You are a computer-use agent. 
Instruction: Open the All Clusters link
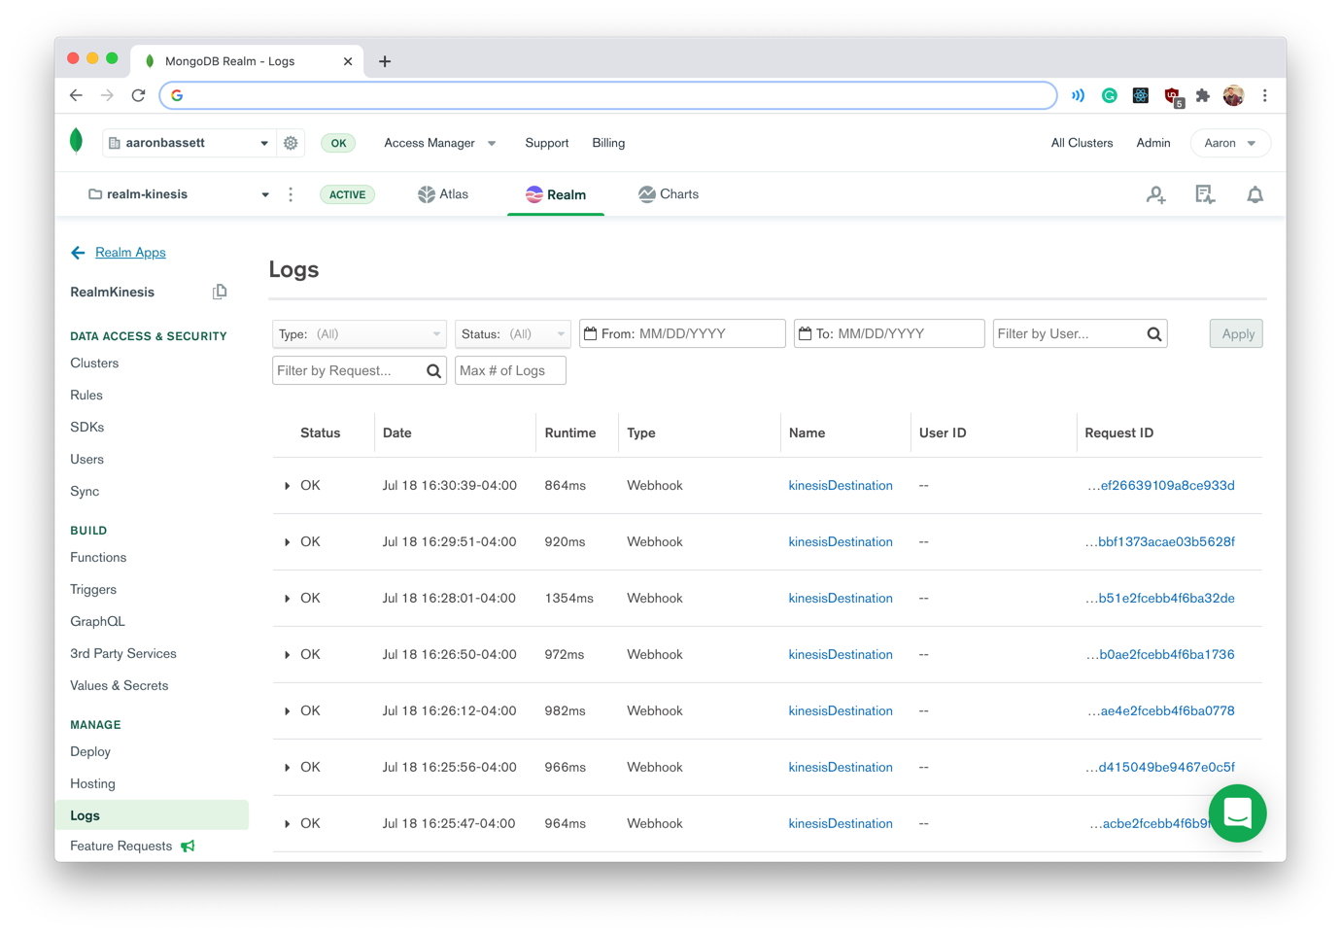click(1082, 143)
